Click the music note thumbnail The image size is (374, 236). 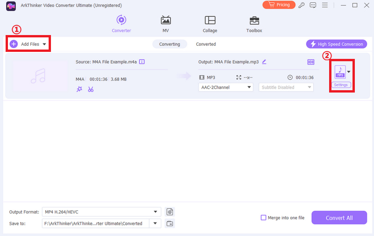(x=40, y=76)
